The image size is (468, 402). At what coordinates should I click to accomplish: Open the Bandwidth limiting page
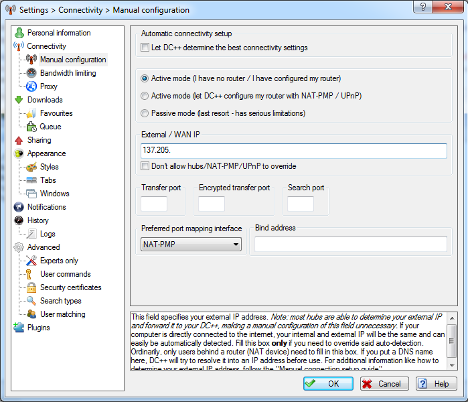coord(68,73)
